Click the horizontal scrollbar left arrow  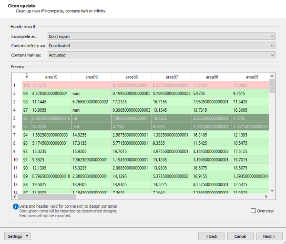(15, 196)
